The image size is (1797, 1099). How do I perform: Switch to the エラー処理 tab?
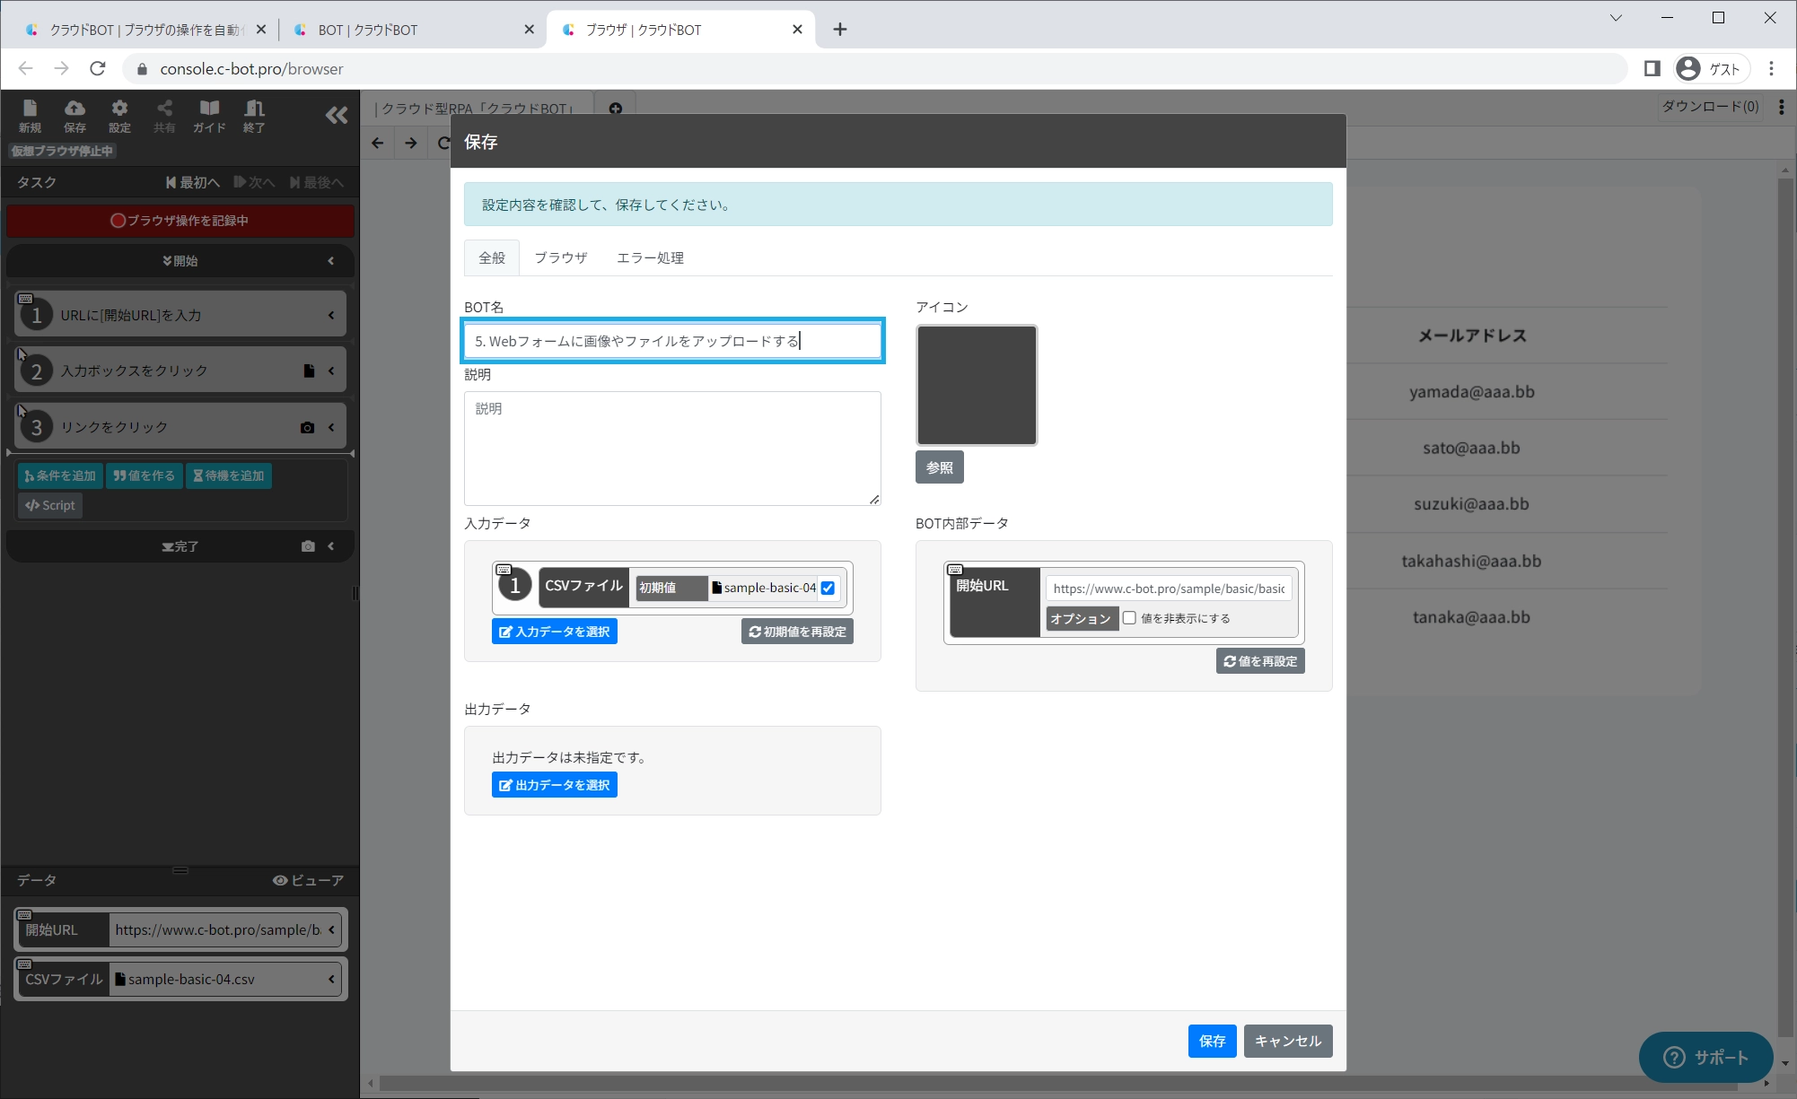point(650,257)
